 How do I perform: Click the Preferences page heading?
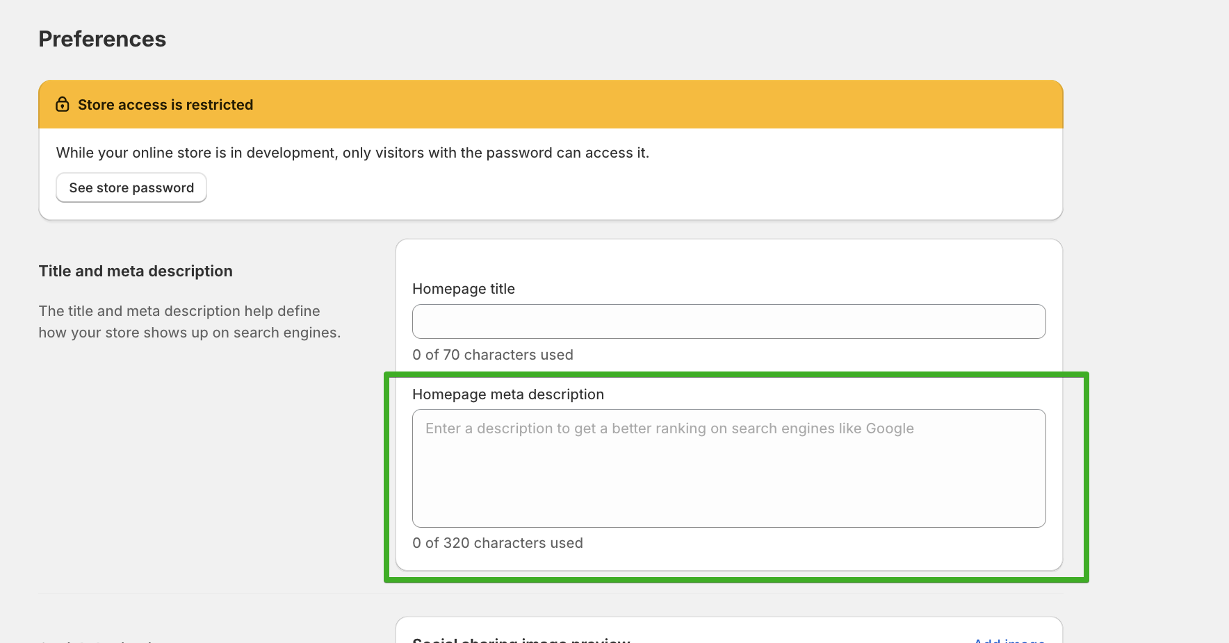coord(102,39)
